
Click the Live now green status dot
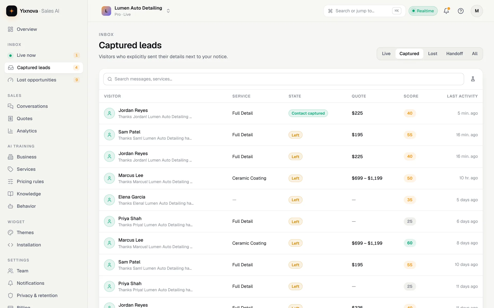coord(10,55)
